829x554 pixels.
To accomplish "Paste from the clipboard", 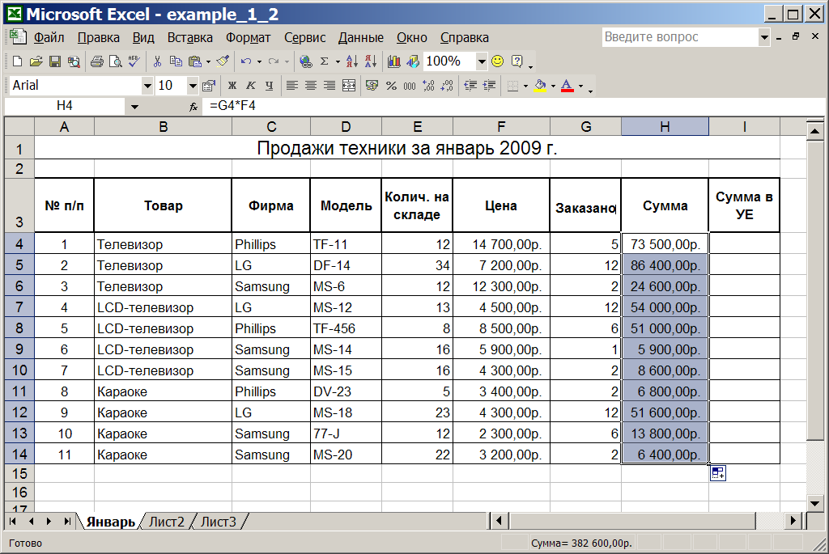I will (x=195, y=61).
